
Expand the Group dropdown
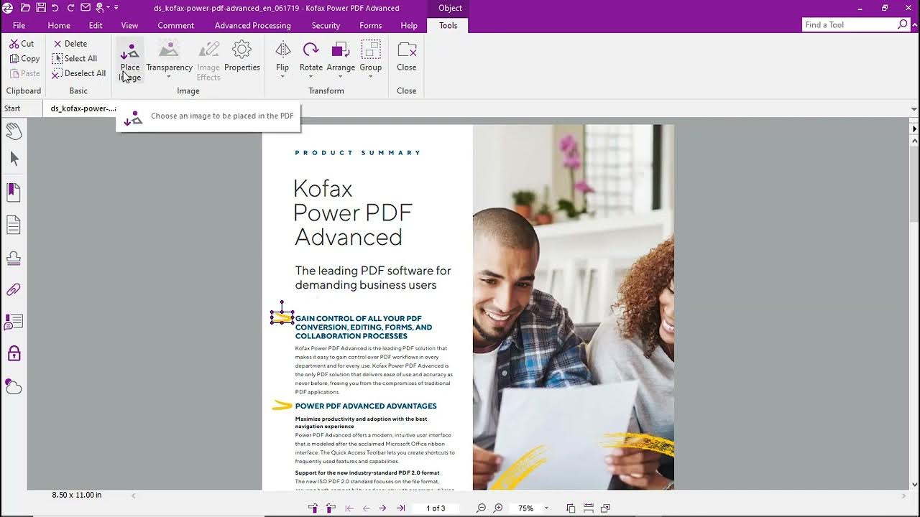(371, 76)
